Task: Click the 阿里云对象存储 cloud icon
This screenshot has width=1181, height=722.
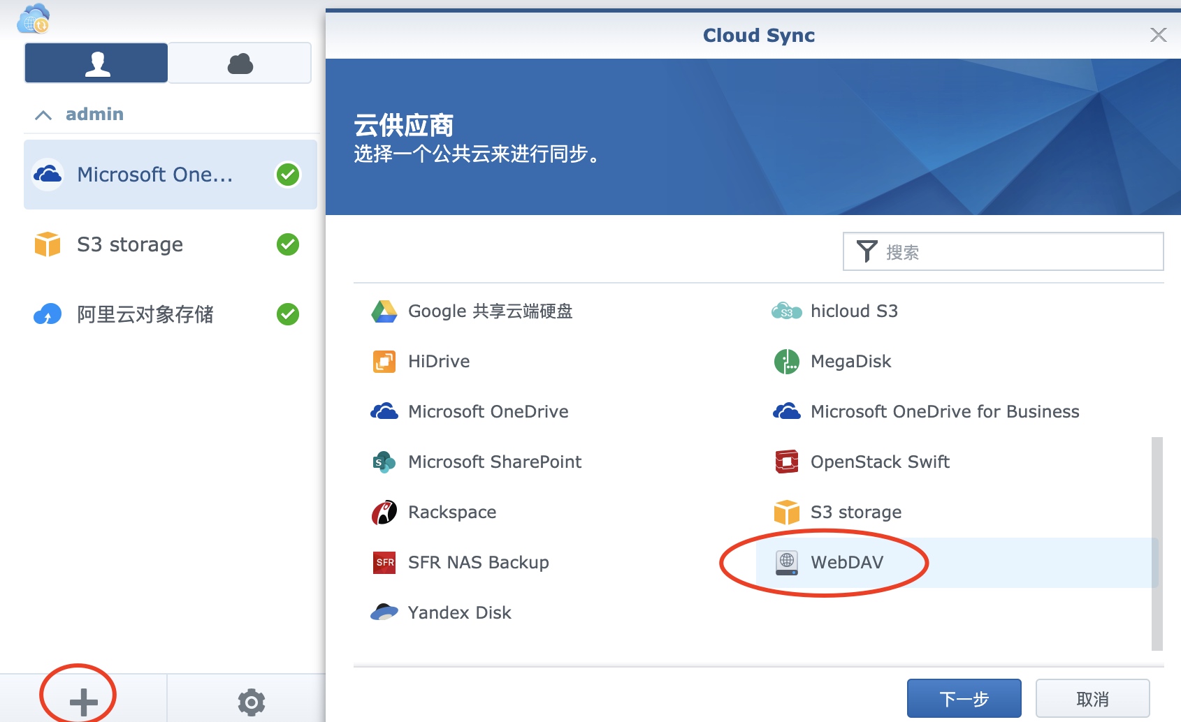Action: pos(48,314)
